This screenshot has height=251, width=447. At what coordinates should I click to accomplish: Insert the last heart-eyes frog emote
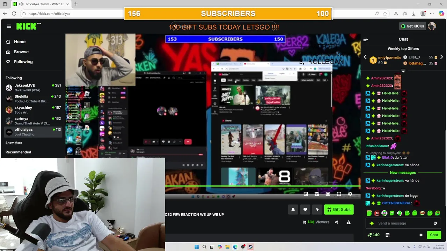coord(438,213)
